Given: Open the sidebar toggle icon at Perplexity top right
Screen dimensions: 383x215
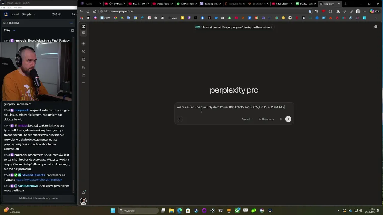Looking at the screenshot, I should (376, 27).
